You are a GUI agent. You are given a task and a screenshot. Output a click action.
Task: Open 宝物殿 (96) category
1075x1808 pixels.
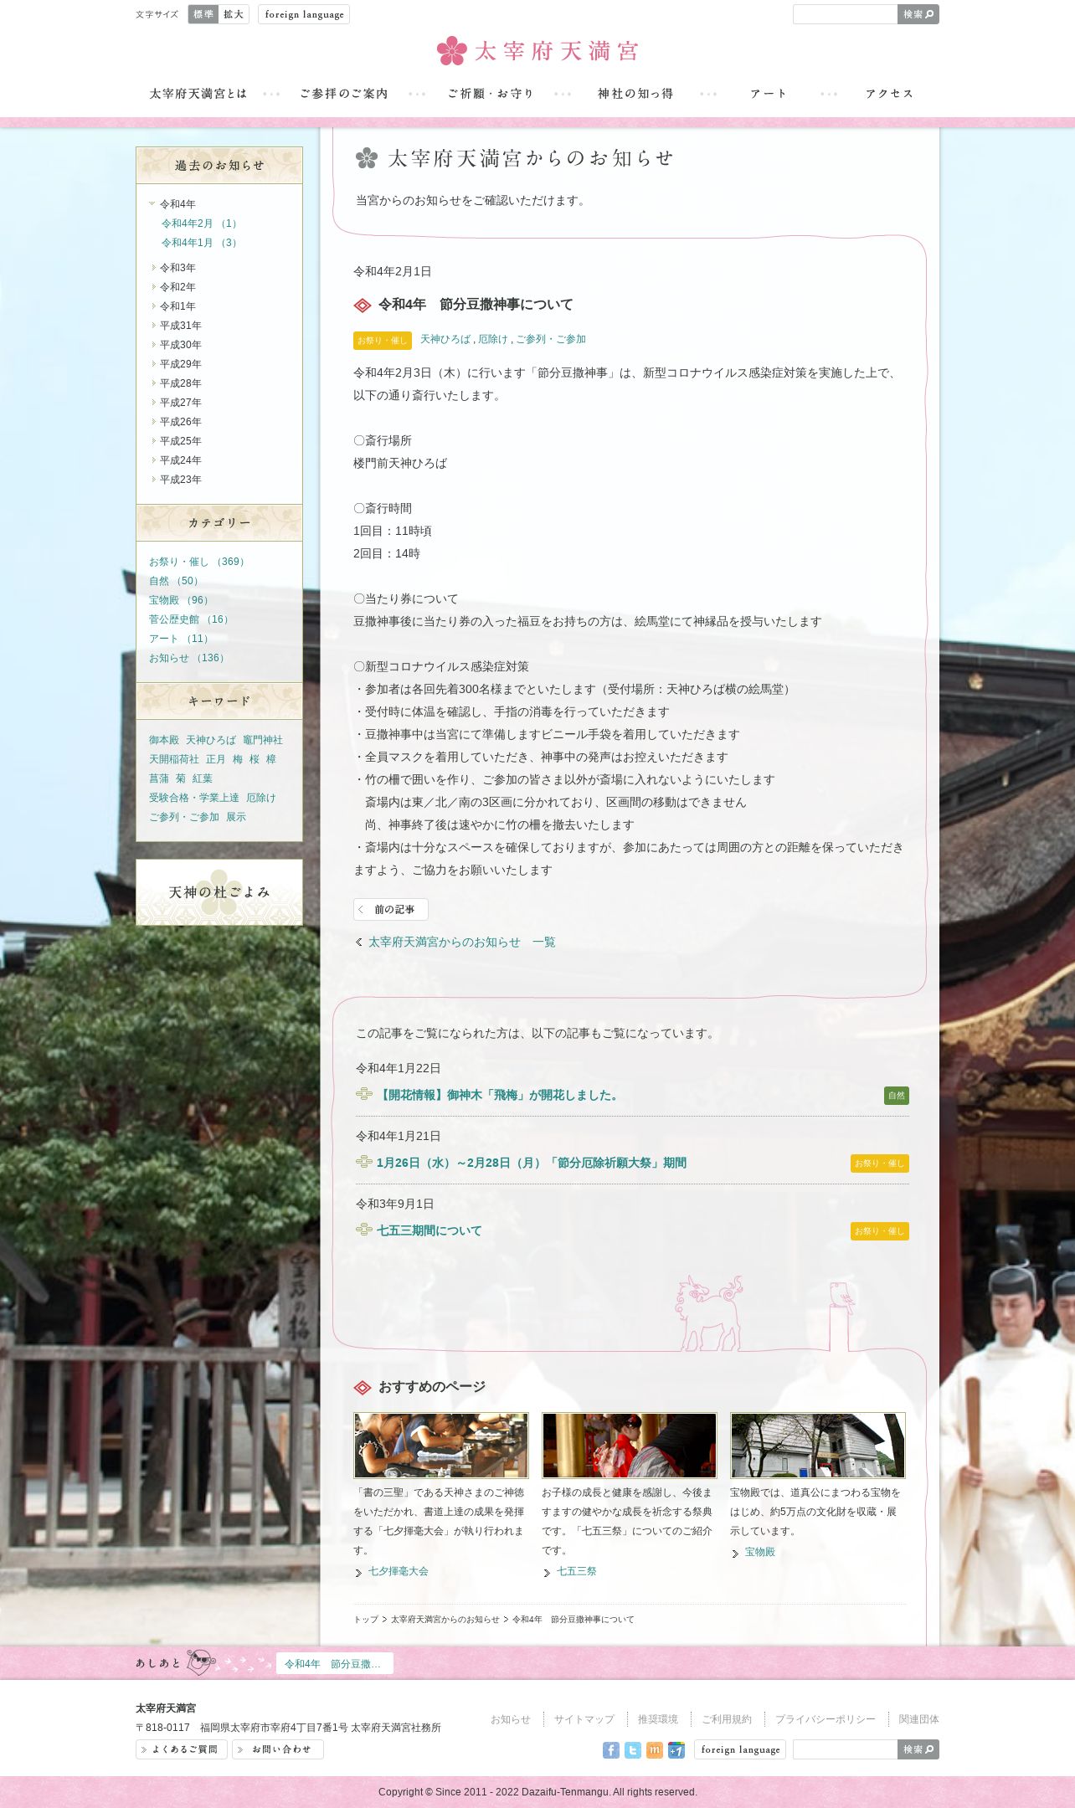(181, 600)
